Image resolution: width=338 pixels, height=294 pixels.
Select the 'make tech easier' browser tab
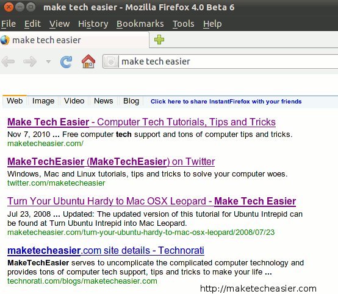(x=74, y=40)
